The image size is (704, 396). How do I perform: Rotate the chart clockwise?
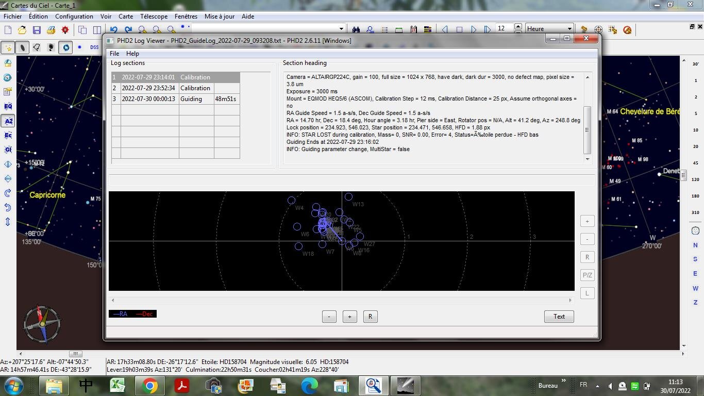[8, 193]
